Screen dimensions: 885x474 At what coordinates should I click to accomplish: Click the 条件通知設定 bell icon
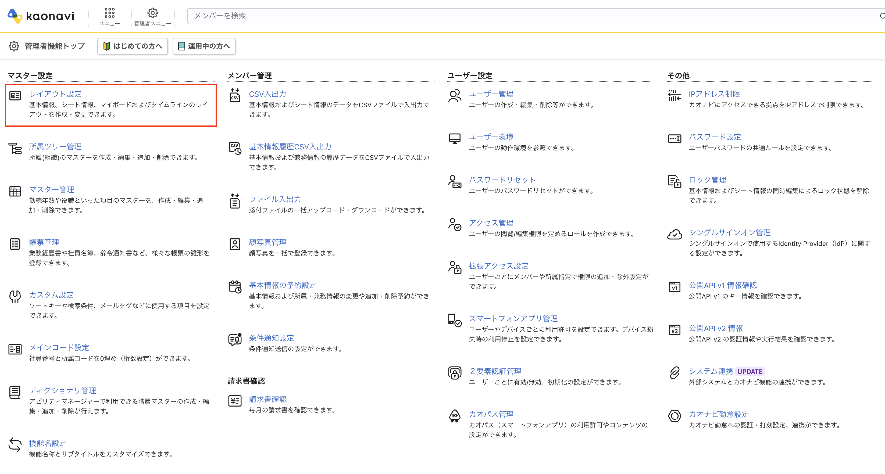click(x=235, y=339)
